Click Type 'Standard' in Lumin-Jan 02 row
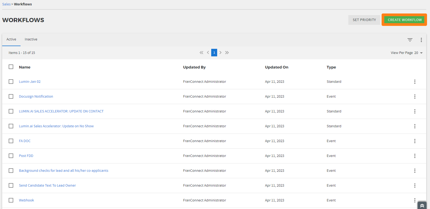This screenshot has width=430, height=209. [334, 81]
